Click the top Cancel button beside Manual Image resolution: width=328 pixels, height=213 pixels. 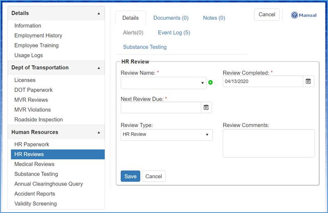coord(266,14)
